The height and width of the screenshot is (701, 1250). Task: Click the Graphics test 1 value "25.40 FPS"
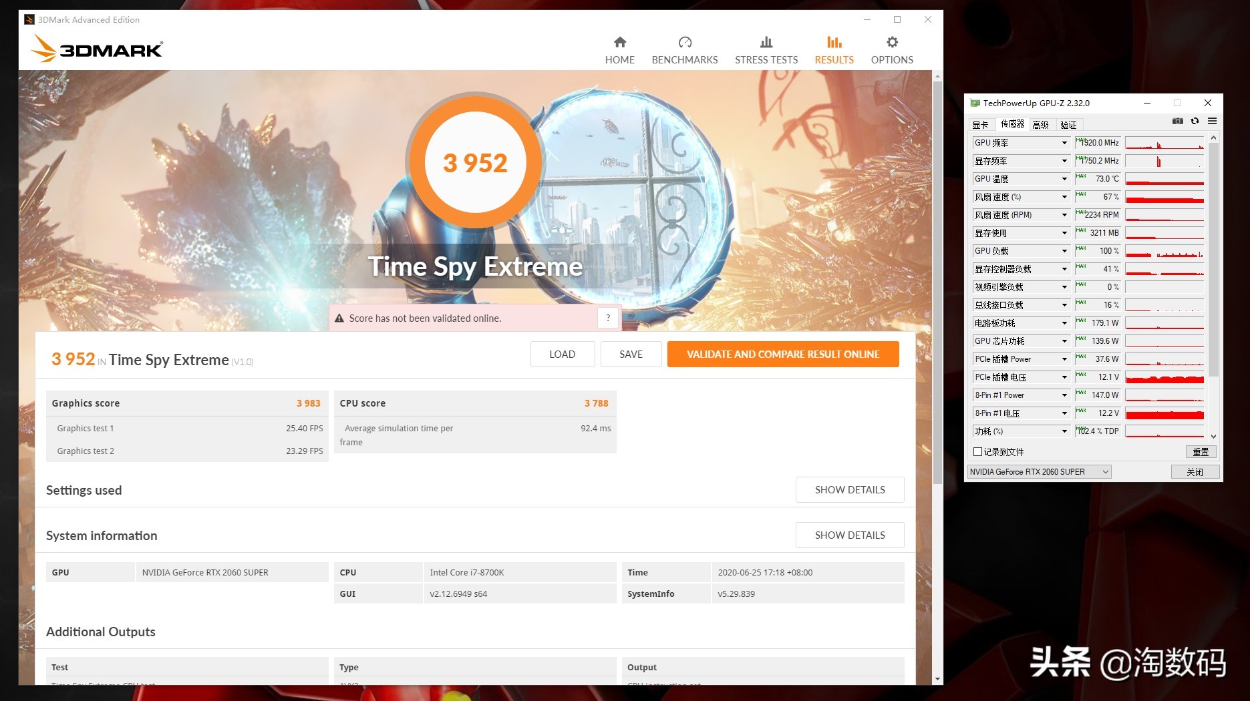coord(305,429)
